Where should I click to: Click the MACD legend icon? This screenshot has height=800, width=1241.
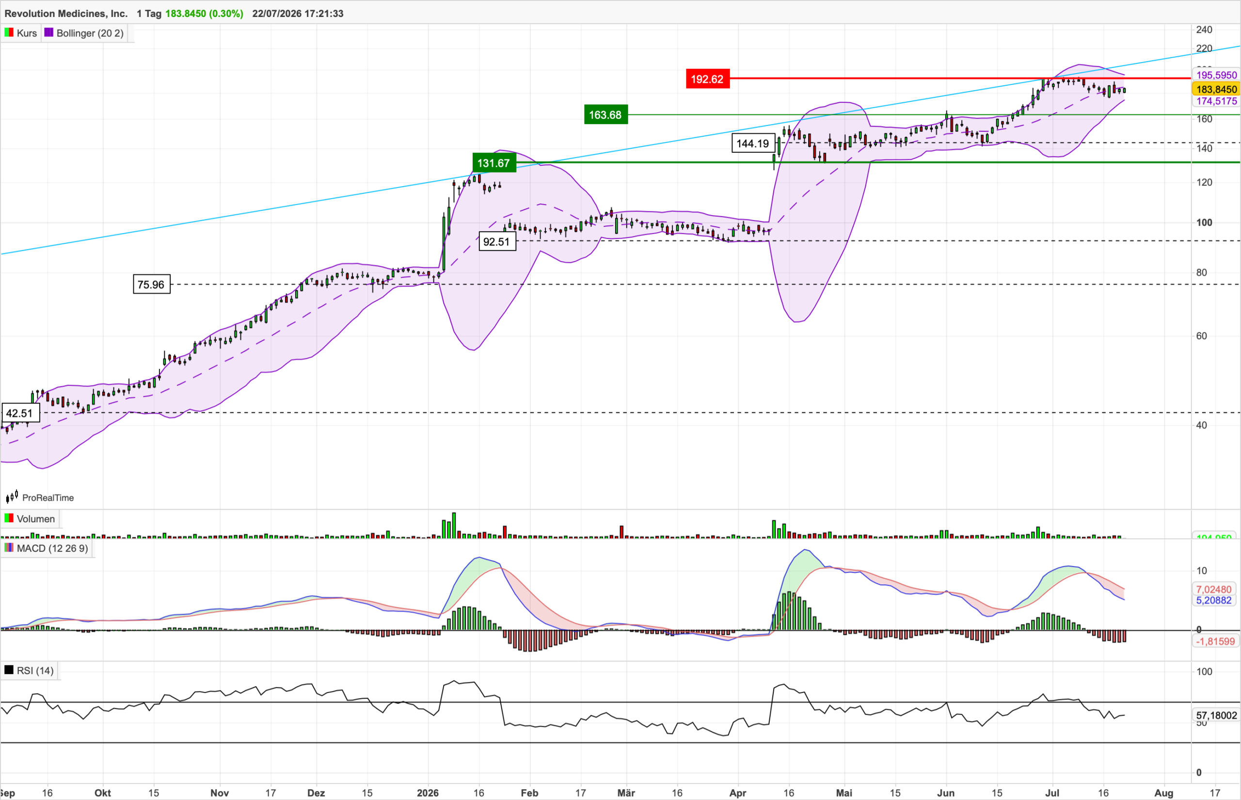point(9,548)
